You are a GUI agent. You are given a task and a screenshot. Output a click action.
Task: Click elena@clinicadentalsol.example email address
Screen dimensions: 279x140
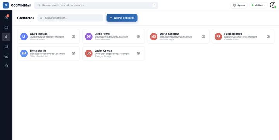pyautogui.click(x=47, y=54)
